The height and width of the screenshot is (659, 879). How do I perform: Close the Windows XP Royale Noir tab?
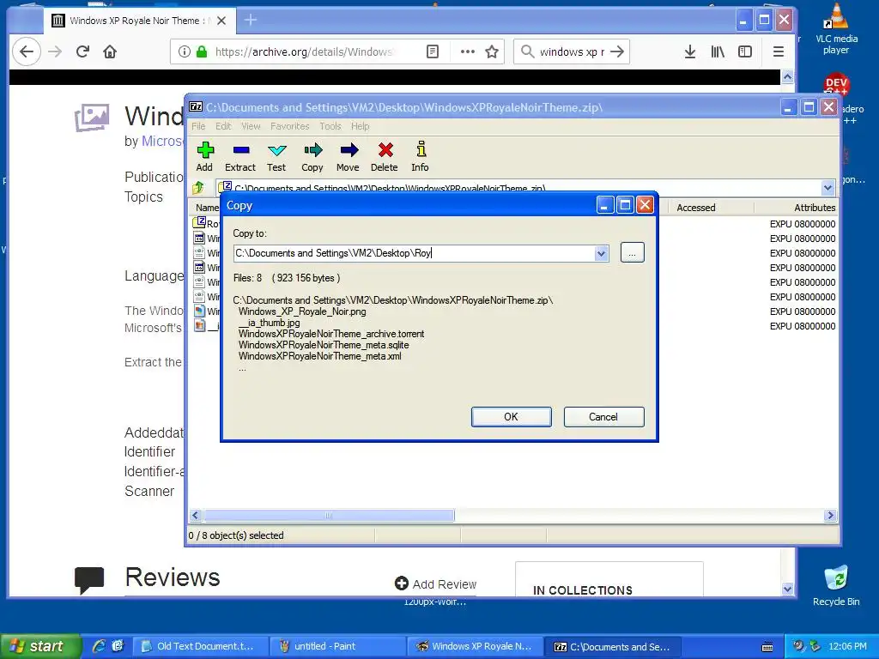[x=221, y=21]
